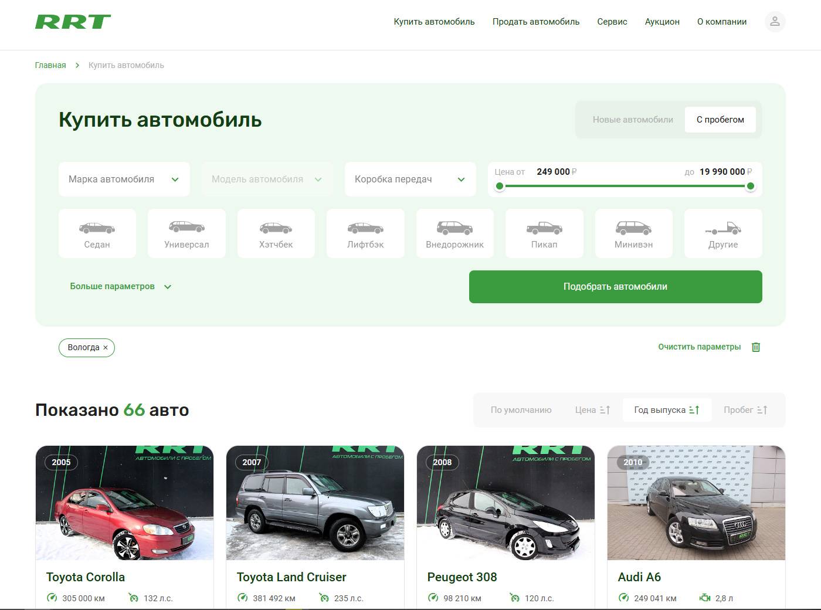Sort by По умолчанию
This screenshot has width=821, height=610.
(x=521, y=410)
